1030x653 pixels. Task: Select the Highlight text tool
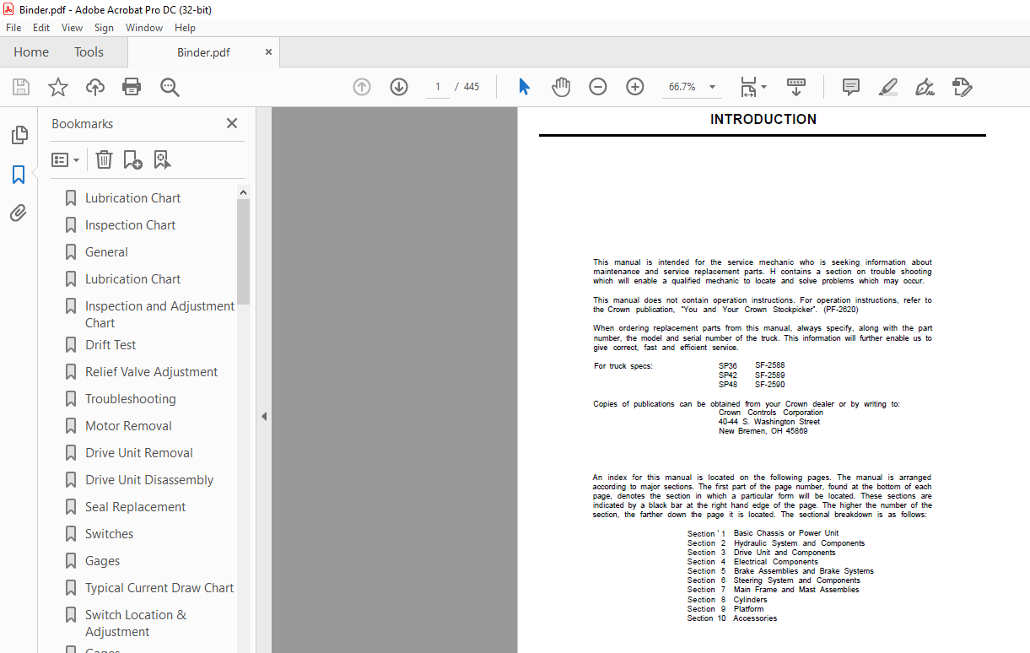pos(887,87)
